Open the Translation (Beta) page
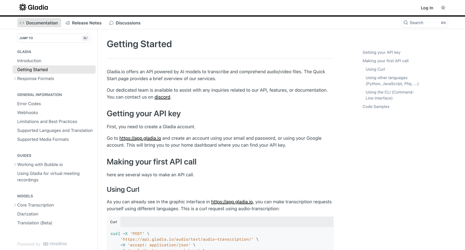 (x=35, y=223)
